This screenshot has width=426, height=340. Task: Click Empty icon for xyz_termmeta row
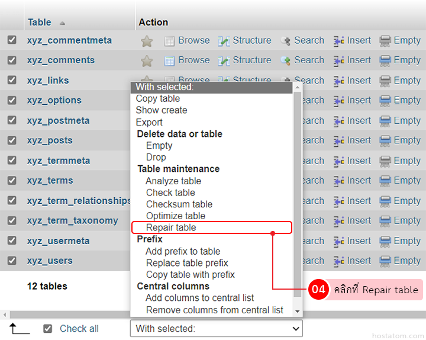[x=385, y=161]
